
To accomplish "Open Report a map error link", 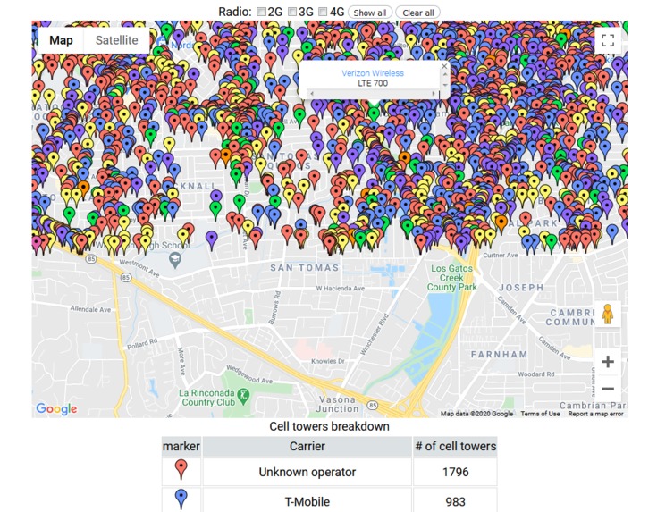I will (595, 414).
